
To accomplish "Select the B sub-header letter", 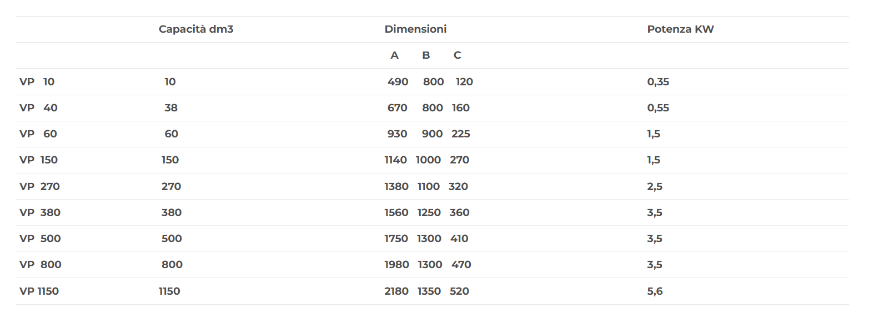I will click(x=426, y=55).
